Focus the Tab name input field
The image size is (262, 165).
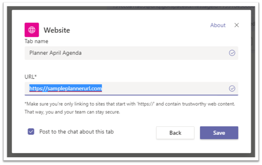coord(131,53)
